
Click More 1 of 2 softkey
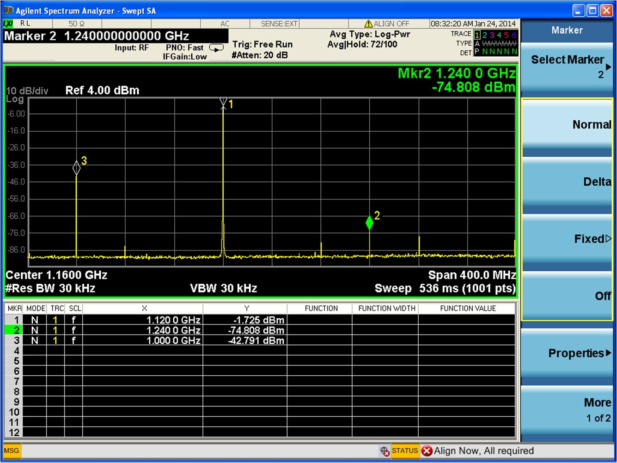567,409
